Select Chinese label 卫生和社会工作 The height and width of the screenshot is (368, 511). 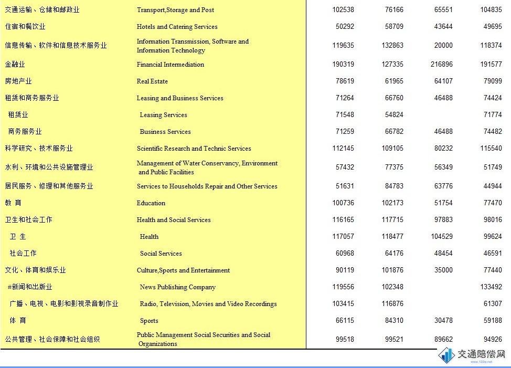tap(28, 219)
